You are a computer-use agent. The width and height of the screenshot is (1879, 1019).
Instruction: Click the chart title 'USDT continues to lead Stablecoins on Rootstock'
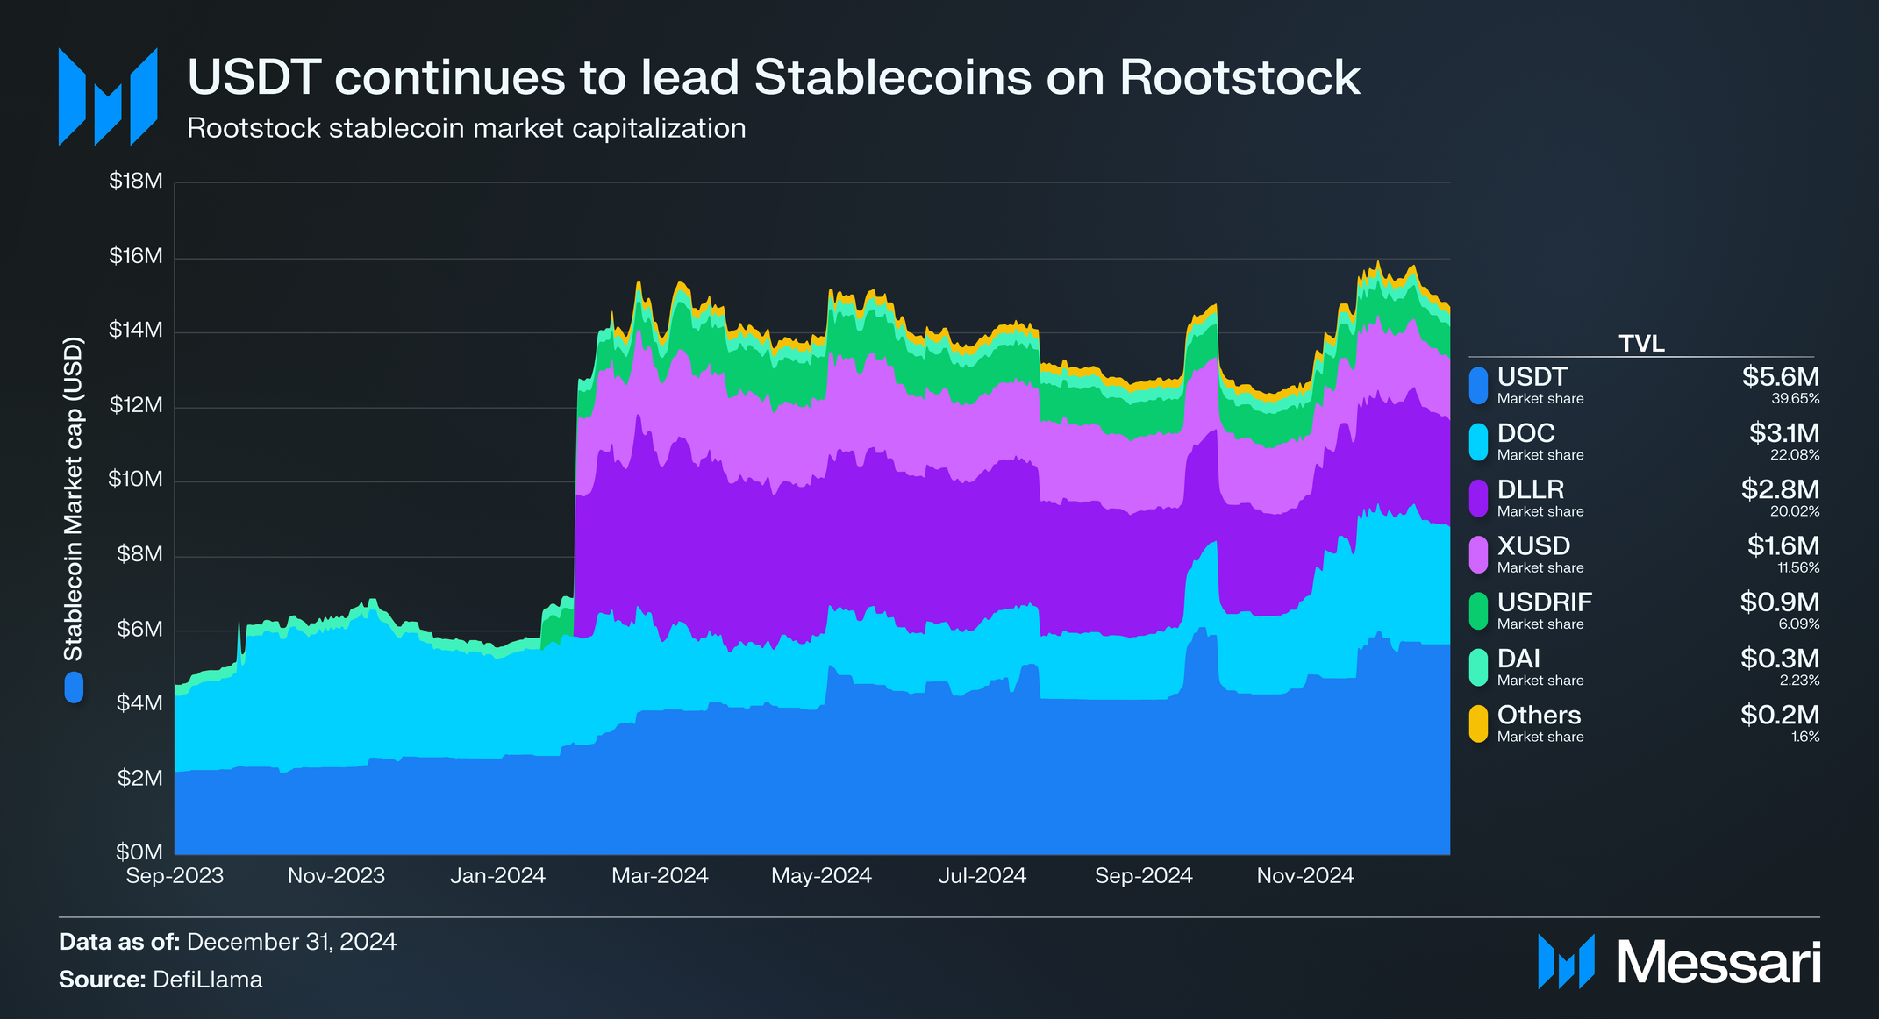(774, 77)
